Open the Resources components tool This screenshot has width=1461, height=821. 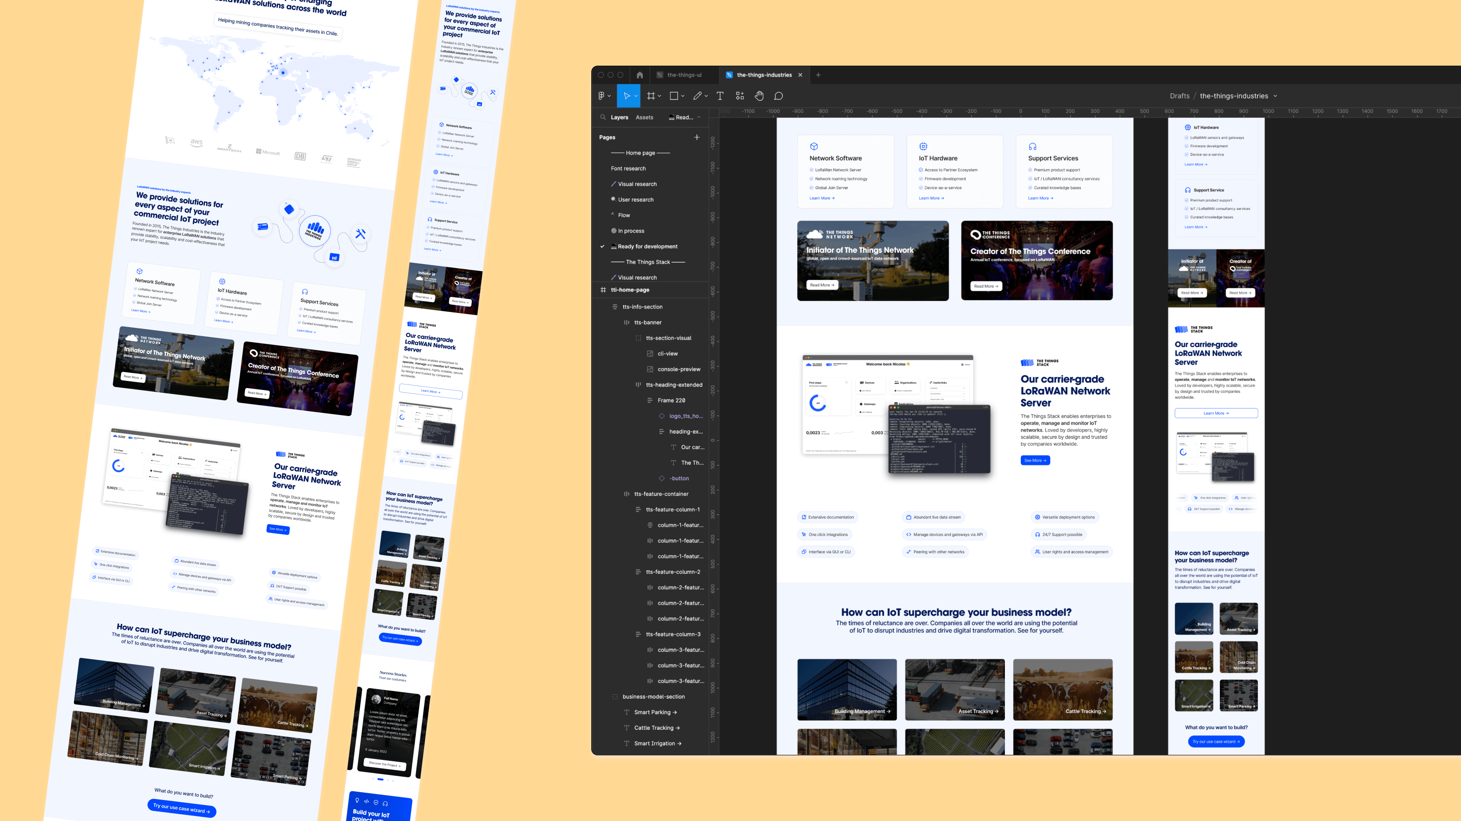point(740,96)
